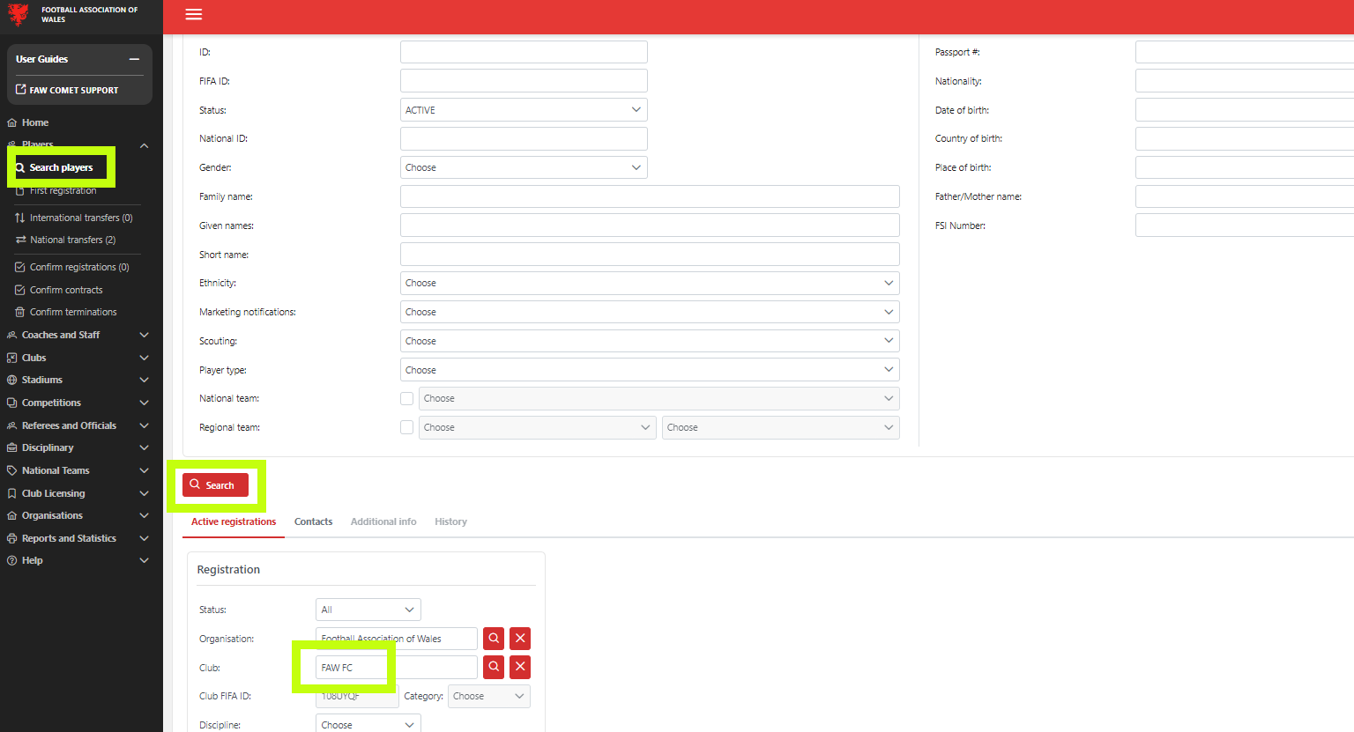
Task: Open first Regional team Choose dropdown
Action: tap(537, 427)
